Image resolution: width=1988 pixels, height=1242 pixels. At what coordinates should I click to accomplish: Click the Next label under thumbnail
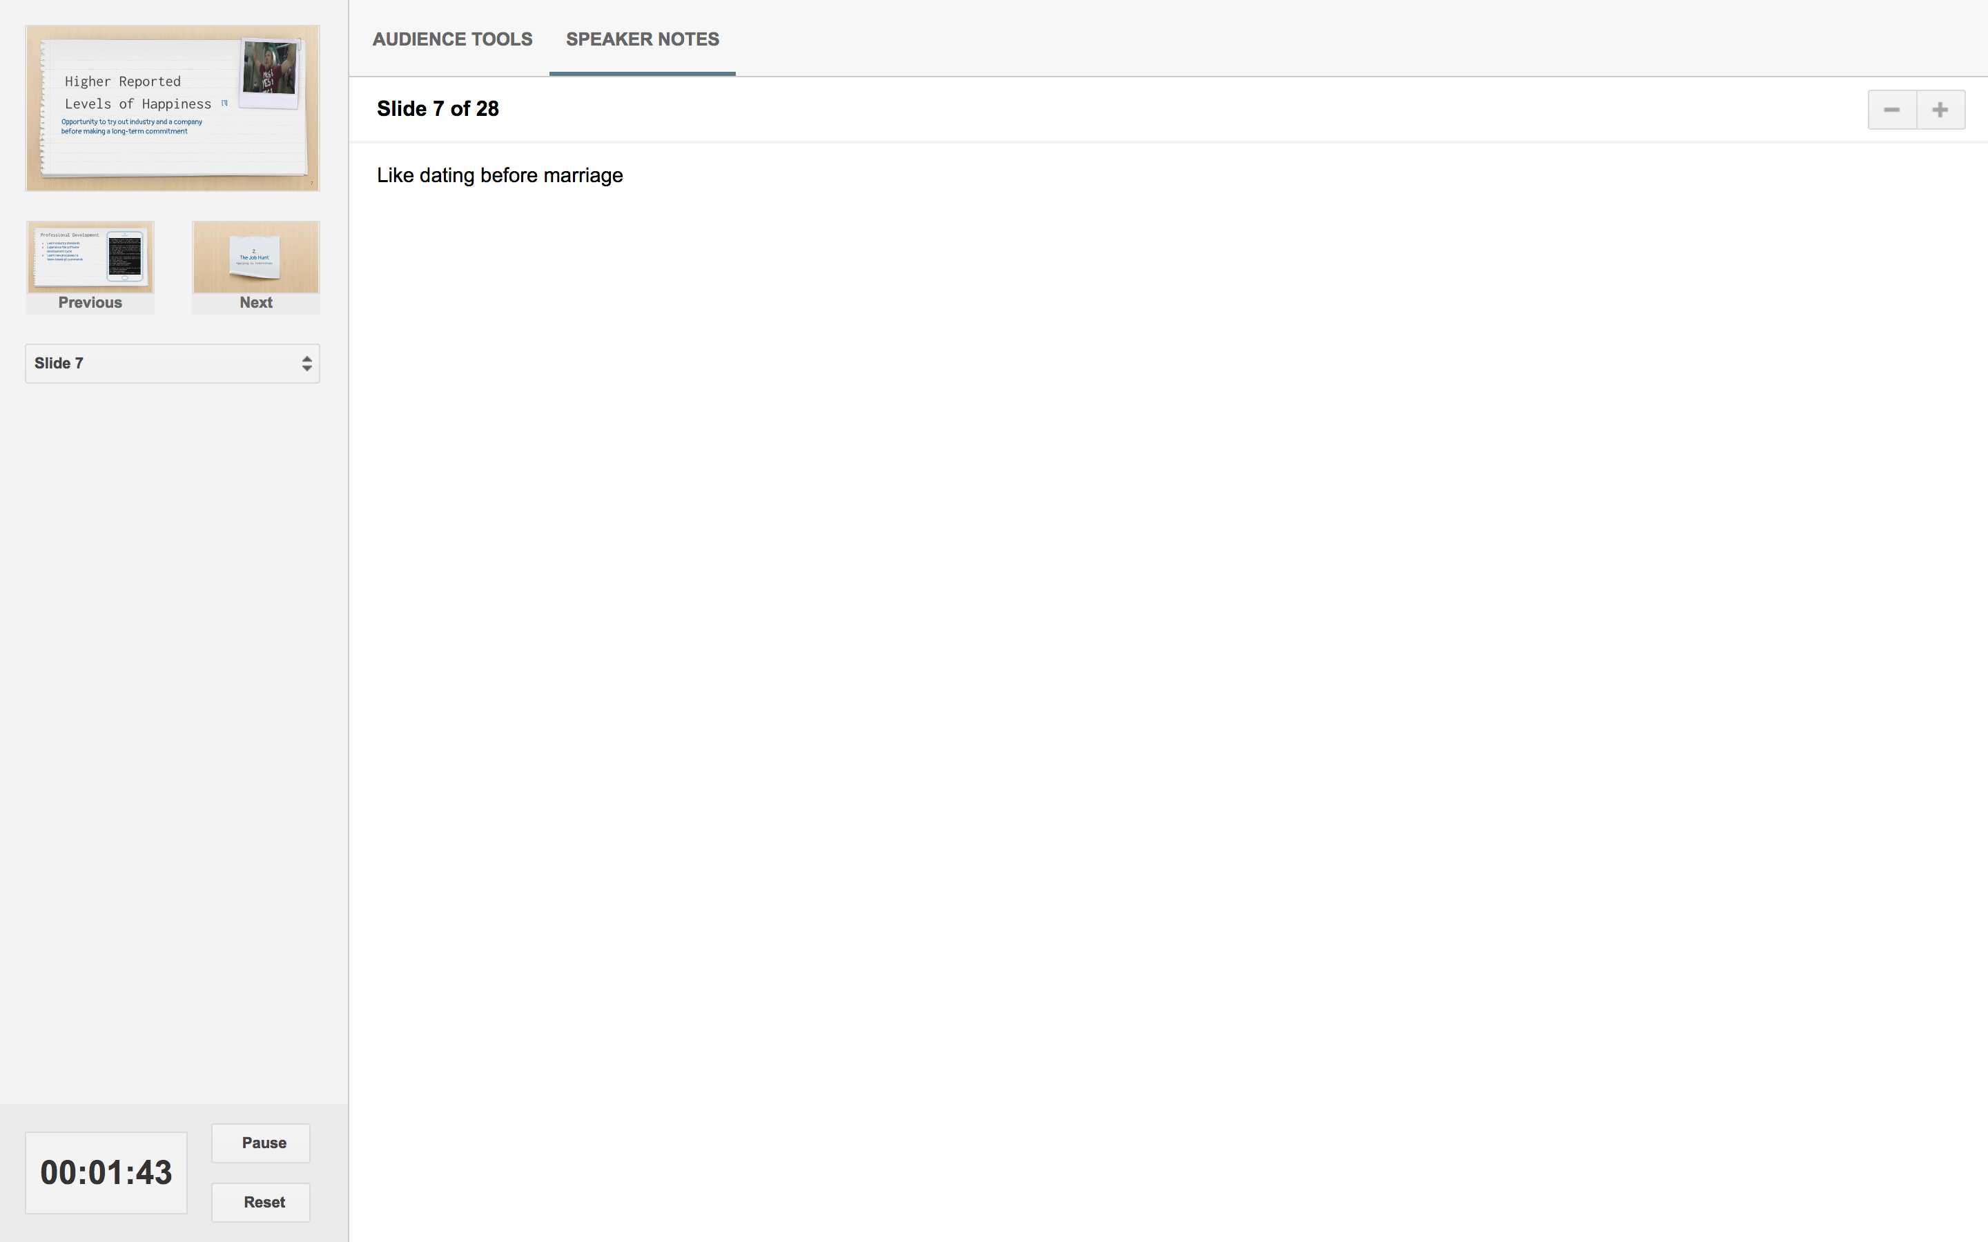pyautogui.click(x=255, y=302)
